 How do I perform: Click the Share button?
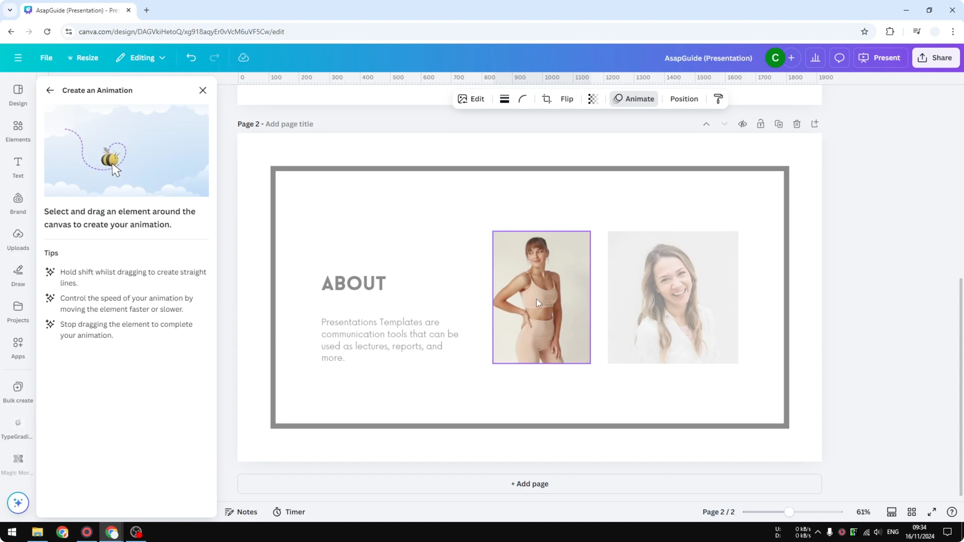936,57
